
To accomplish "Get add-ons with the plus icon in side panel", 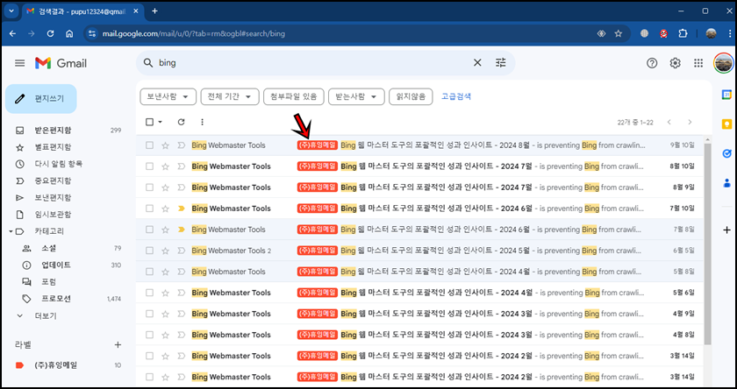I will [x=726, y=230].
